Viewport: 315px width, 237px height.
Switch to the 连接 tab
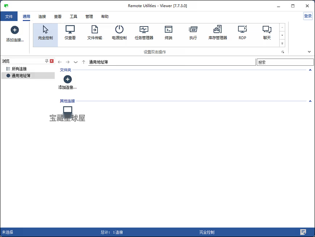point(42,16)
